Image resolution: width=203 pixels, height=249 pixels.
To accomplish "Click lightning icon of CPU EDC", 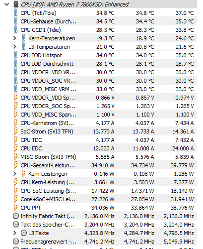I will [x=15, y=148].
